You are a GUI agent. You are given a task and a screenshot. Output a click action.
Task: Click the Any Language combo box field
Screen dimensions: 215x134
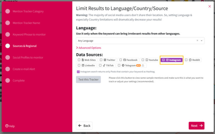pyautogui.click(x=140, y=41)
